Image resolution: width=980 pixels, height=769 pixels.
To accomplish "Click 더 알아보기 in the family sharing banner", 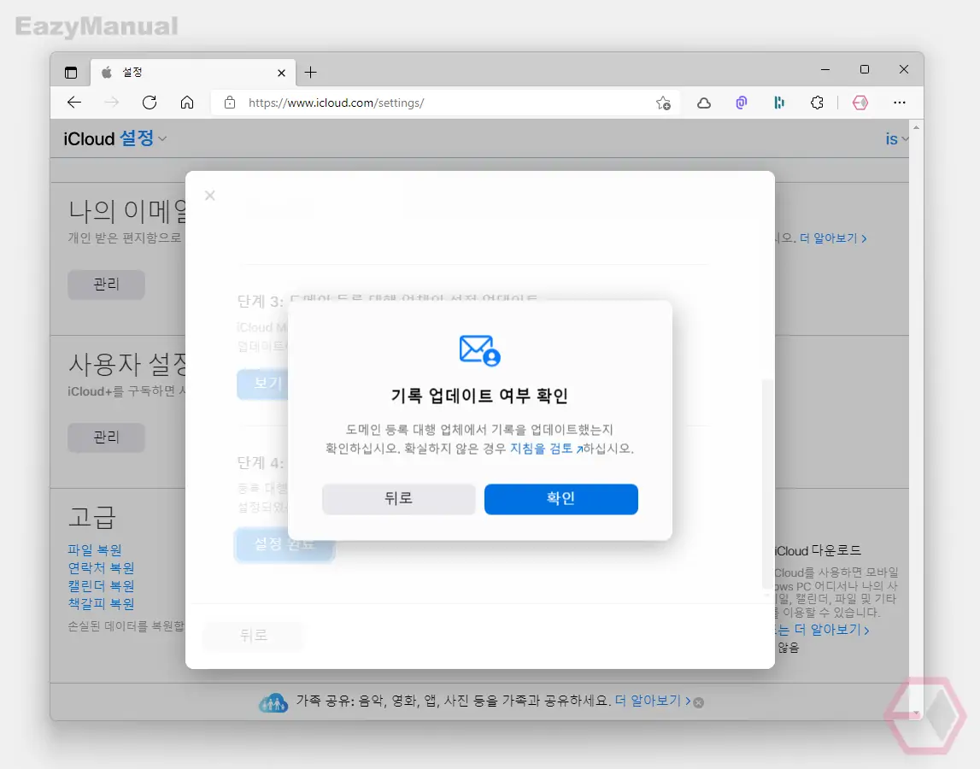I will point(653,701).
